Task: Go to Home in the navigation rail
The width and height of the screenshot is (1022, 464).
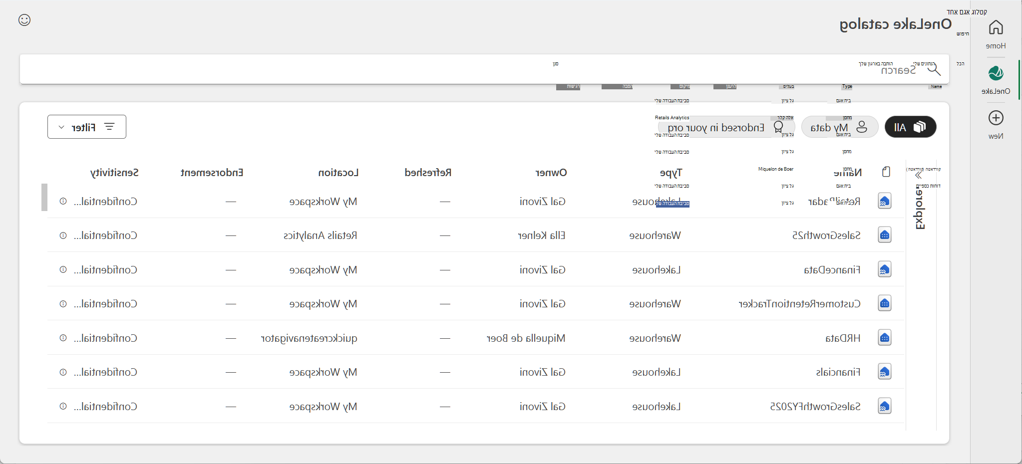Action: pos(996,33)
